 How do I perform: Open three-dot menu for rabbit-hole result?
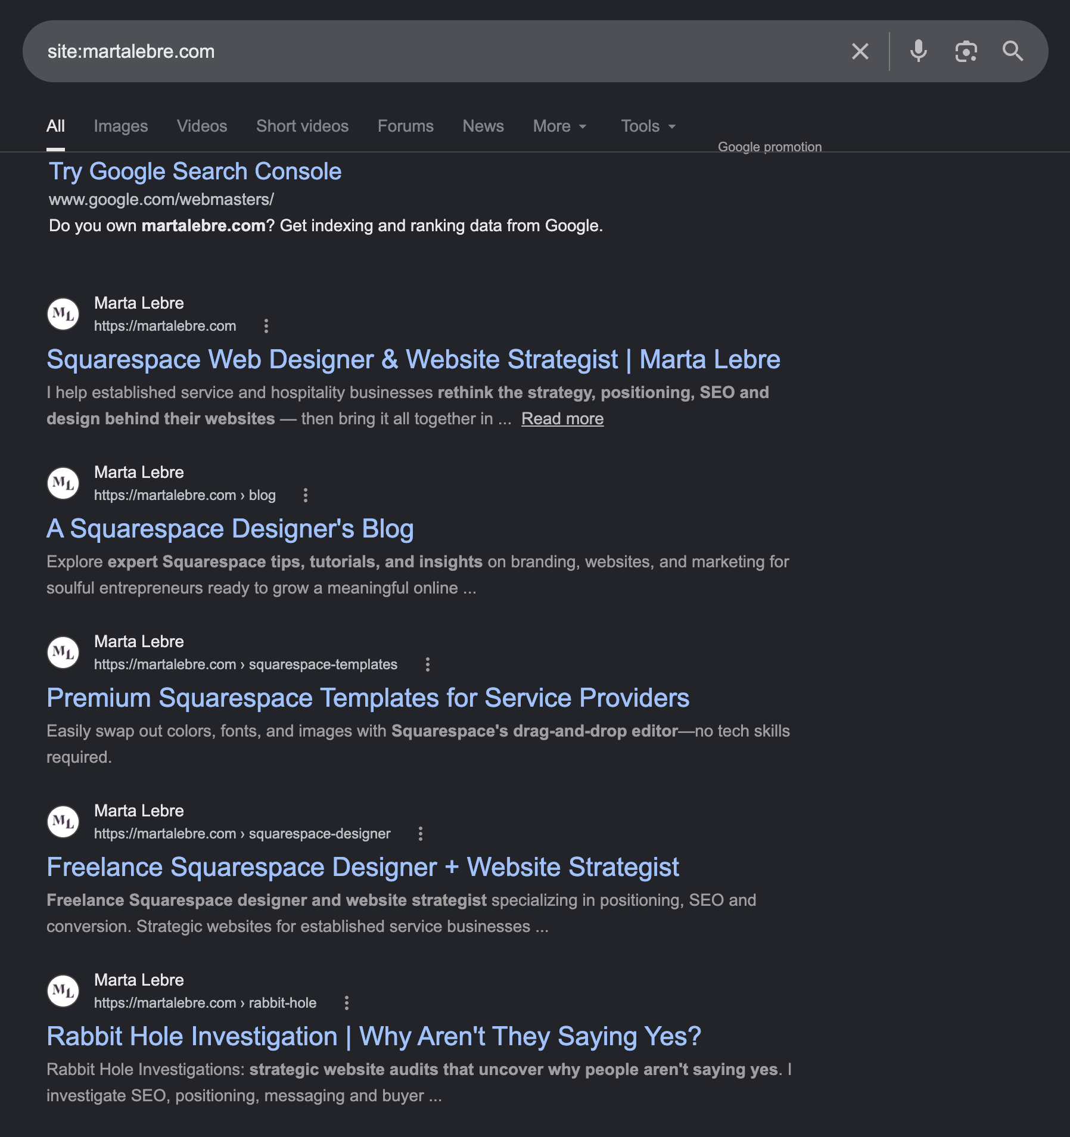pyautogui.click(x=347, y=1003)
